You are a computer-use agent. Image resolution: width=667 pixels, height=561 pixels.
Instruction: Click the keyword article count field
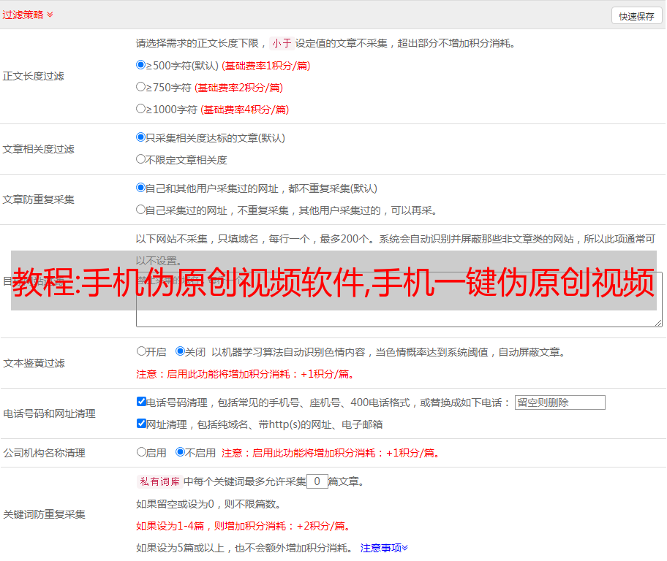pyautogui.click(x=317, y=481)
